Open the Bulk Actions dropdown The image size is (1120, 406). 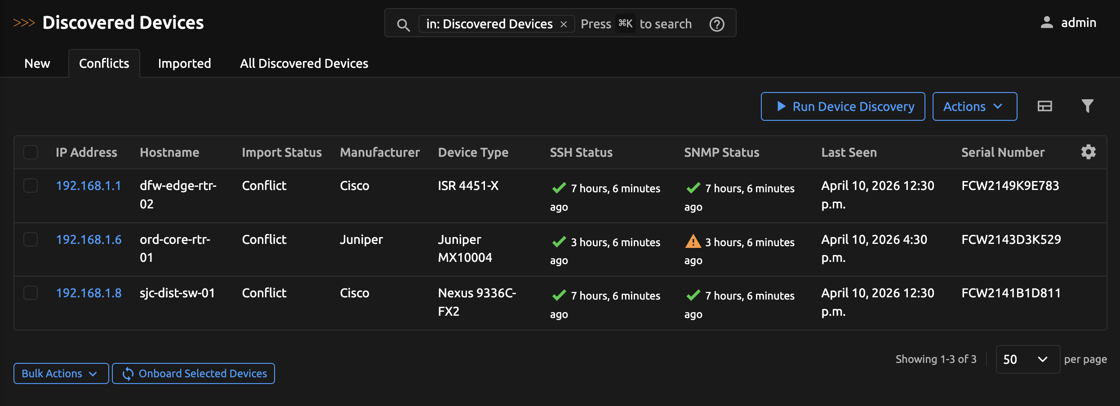point(61,373)
